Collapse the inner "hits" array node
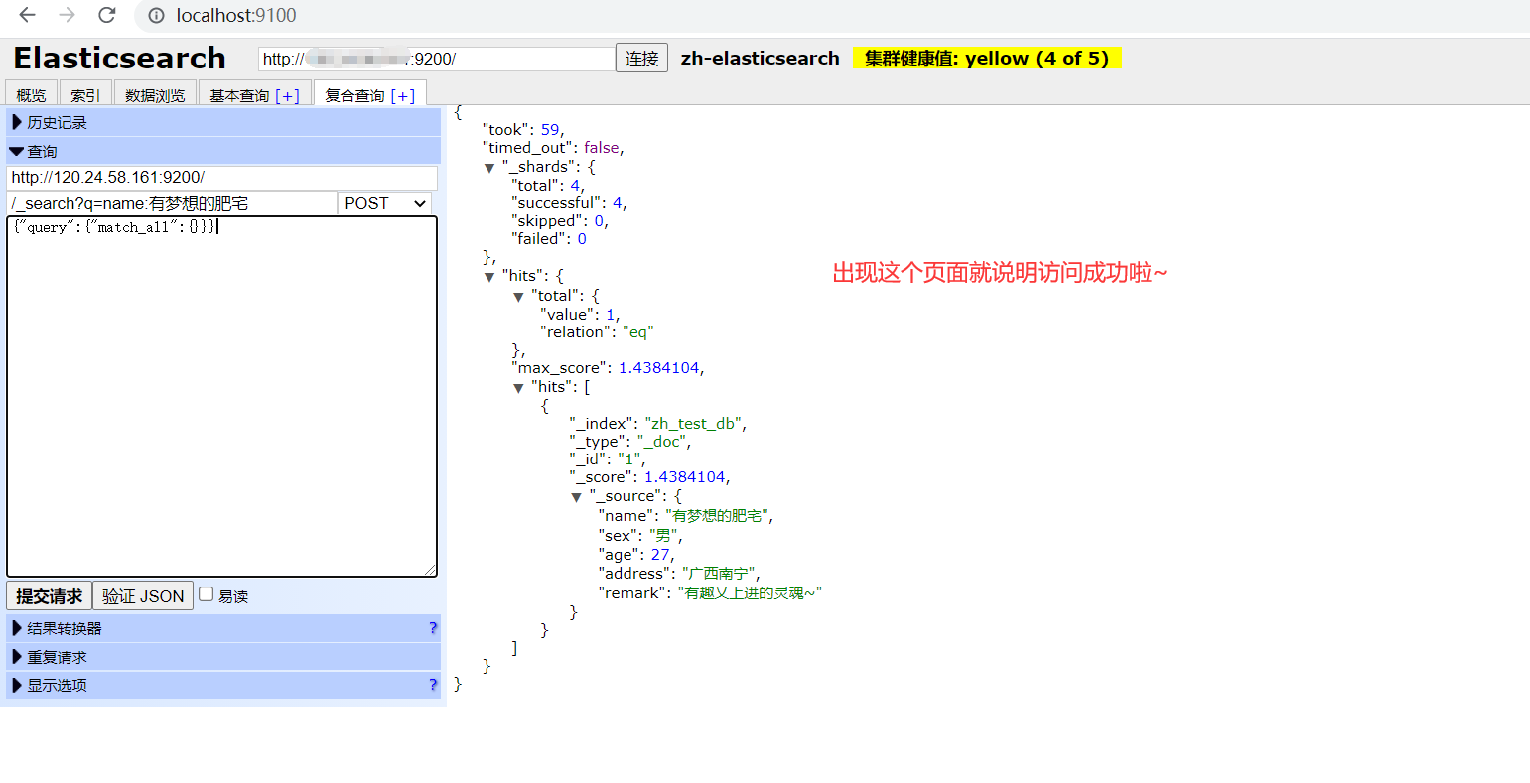 518,388
